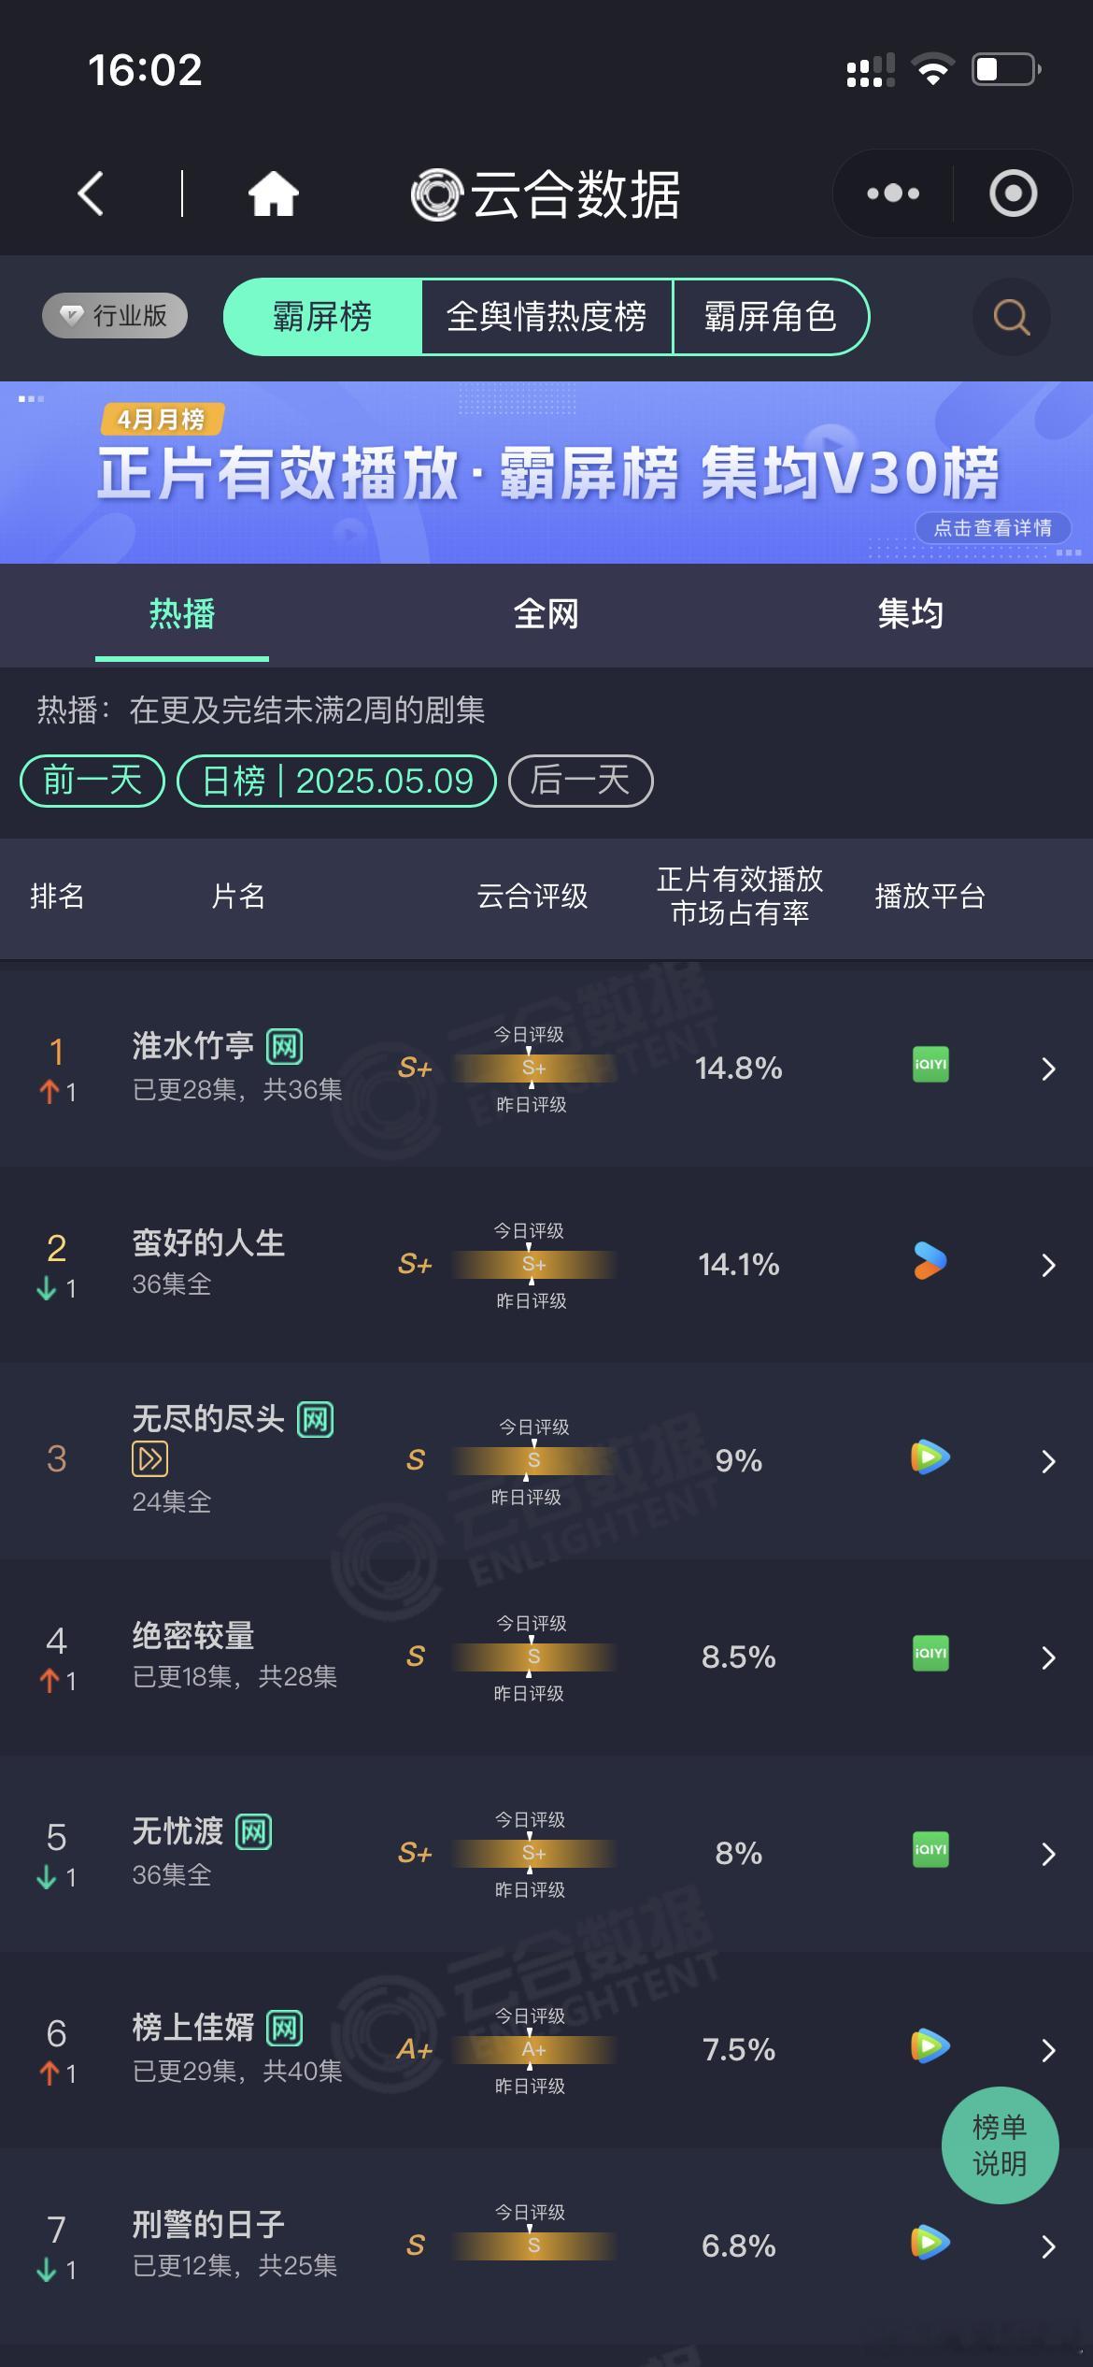Open the three-dots more menu
This screenshot has height=2367, width=1093.
click(x=893, y=194)
